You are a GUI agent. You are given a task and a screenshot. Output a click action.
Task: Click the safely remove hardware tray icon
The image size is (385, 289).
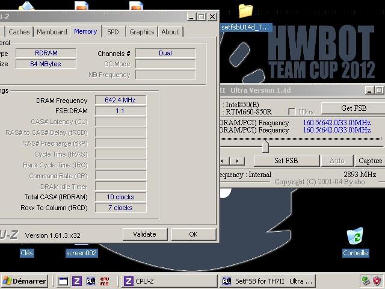pyautogui.click(x=366, y=281)
